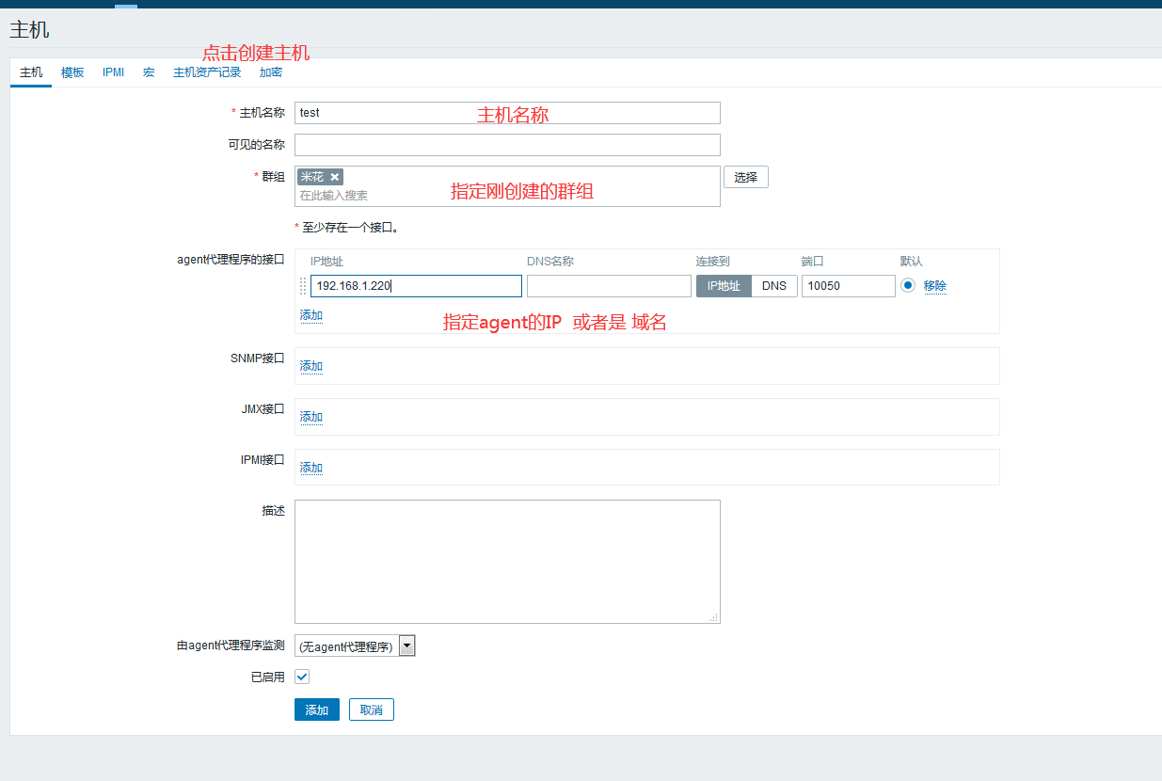Focus the 可见的名称 input field
The height and width of the screenshot is (781, 1162).
click(x=507, y=145)
